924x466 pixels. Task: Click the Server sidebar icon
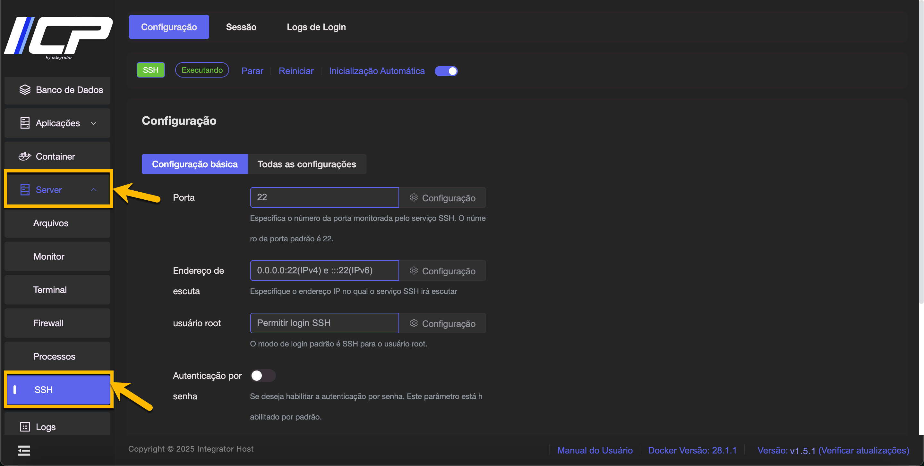[x=25, y=190]
